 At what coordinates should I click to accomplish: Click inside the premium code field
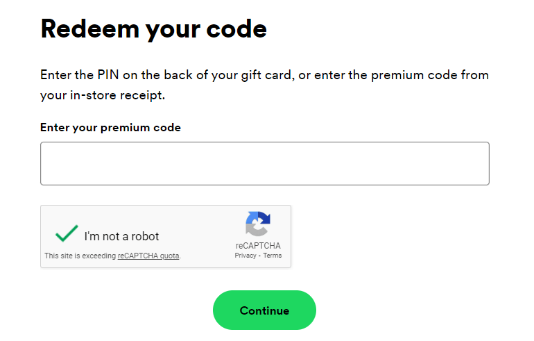click(264, 164)
